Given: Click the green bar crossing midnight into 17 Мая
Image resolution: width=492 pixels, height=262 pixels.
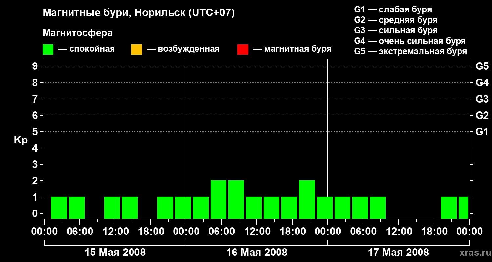Looking at the screenshot, I should pos(325,208).
